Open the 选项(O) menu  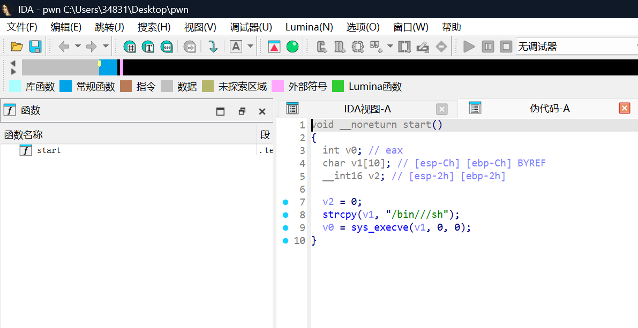click(363, 27)
